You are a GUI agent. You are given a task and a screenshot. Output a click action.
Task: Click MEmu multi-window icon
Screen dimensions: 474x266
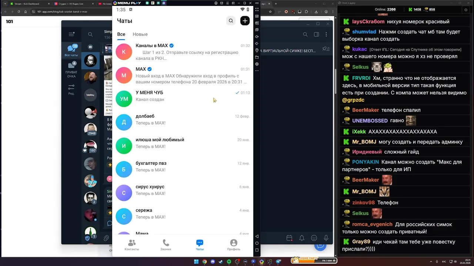(x=257, y=30)
